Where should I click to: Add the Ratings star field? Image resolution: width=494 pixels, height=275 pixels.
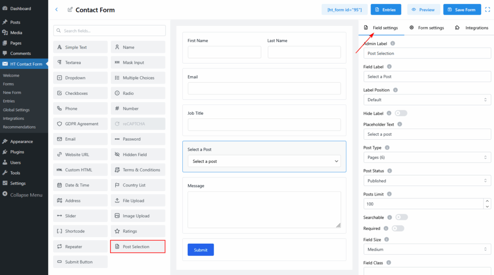pyautogui.click(x=138, y=231)
